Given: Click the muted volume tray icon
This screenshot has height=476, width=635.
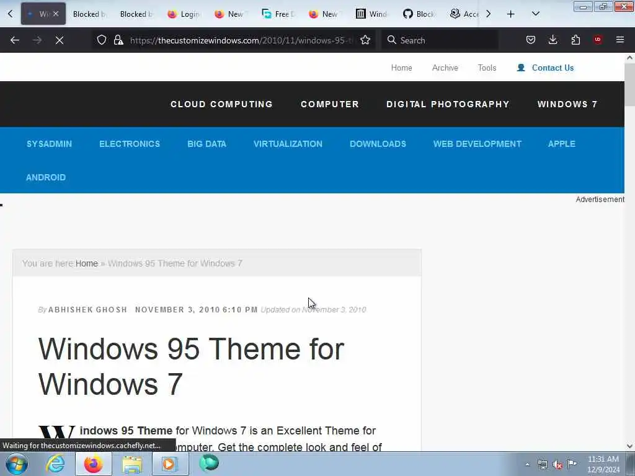Looking at the screenshot, I should [x=557, y=464].
